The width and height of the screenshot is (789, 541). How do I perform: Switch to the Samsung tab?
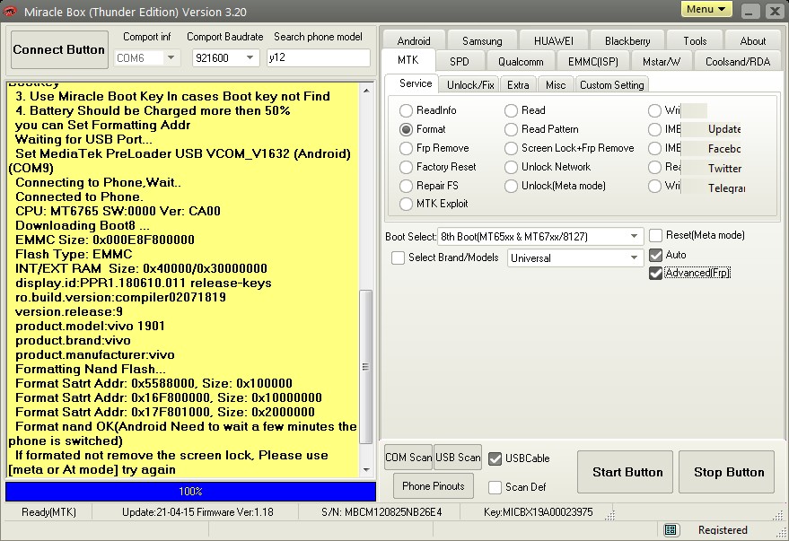pos(482,40)
